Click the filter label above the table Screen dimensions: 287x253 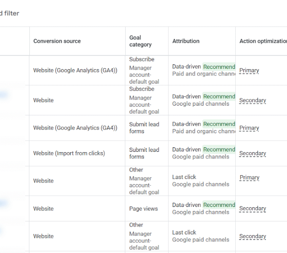coord(10,13)
